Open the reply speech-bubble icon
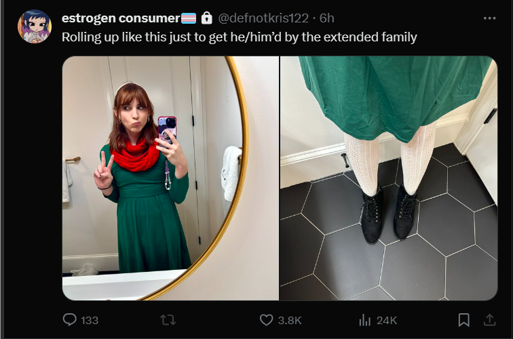 tap(69, 320)
